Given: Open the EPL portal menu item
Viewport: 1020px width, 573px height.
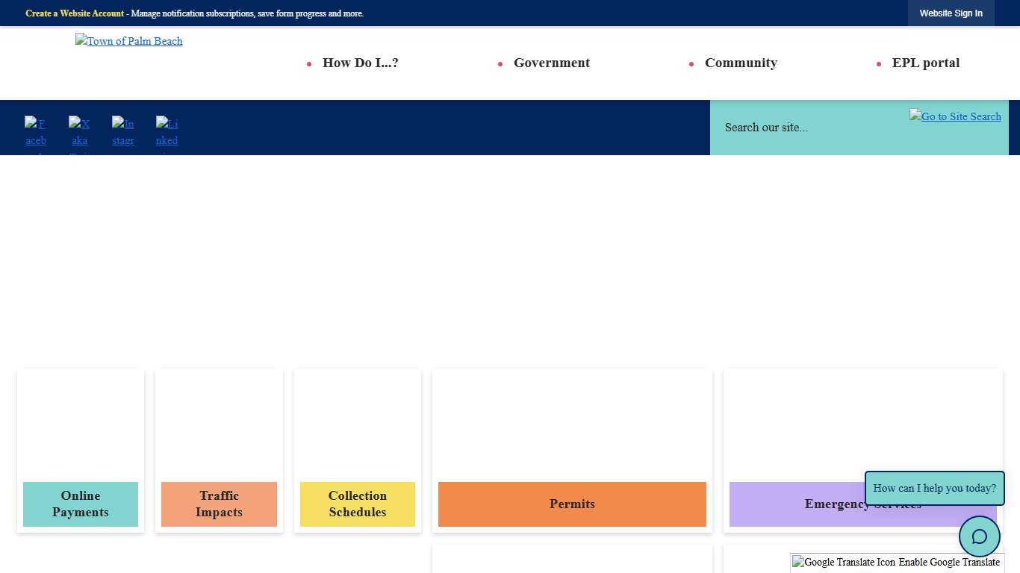Looking at the screenshot, I should 925,63.
